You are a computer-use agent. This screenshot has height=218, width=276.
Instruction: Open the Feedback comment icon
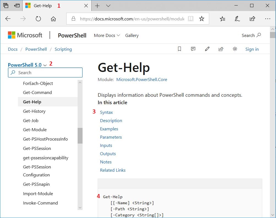coord(193,49)
